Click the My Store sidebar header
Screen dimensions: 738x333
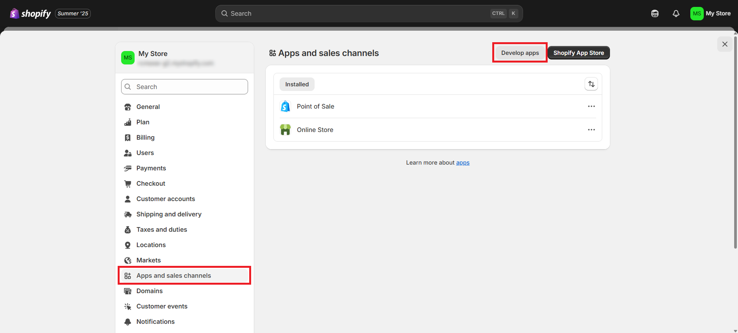click(x=185, y=58)
